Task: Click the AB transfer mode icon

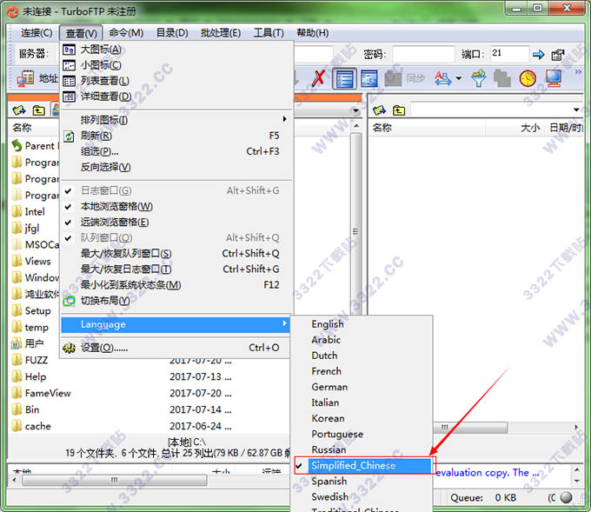Action: point(443,78)
